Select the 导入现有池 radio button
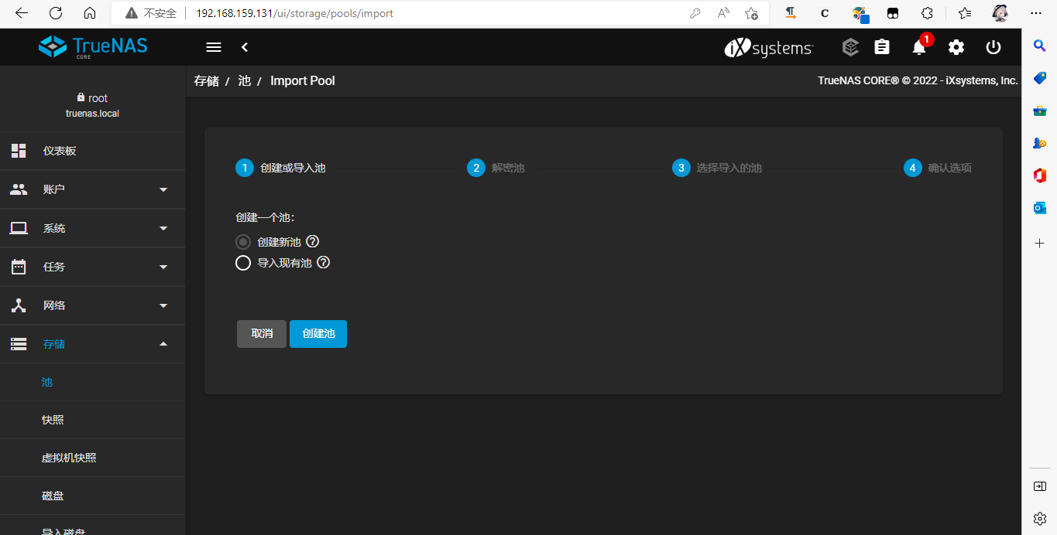Viewport: 1057px width, 535px height. [243, 263]
